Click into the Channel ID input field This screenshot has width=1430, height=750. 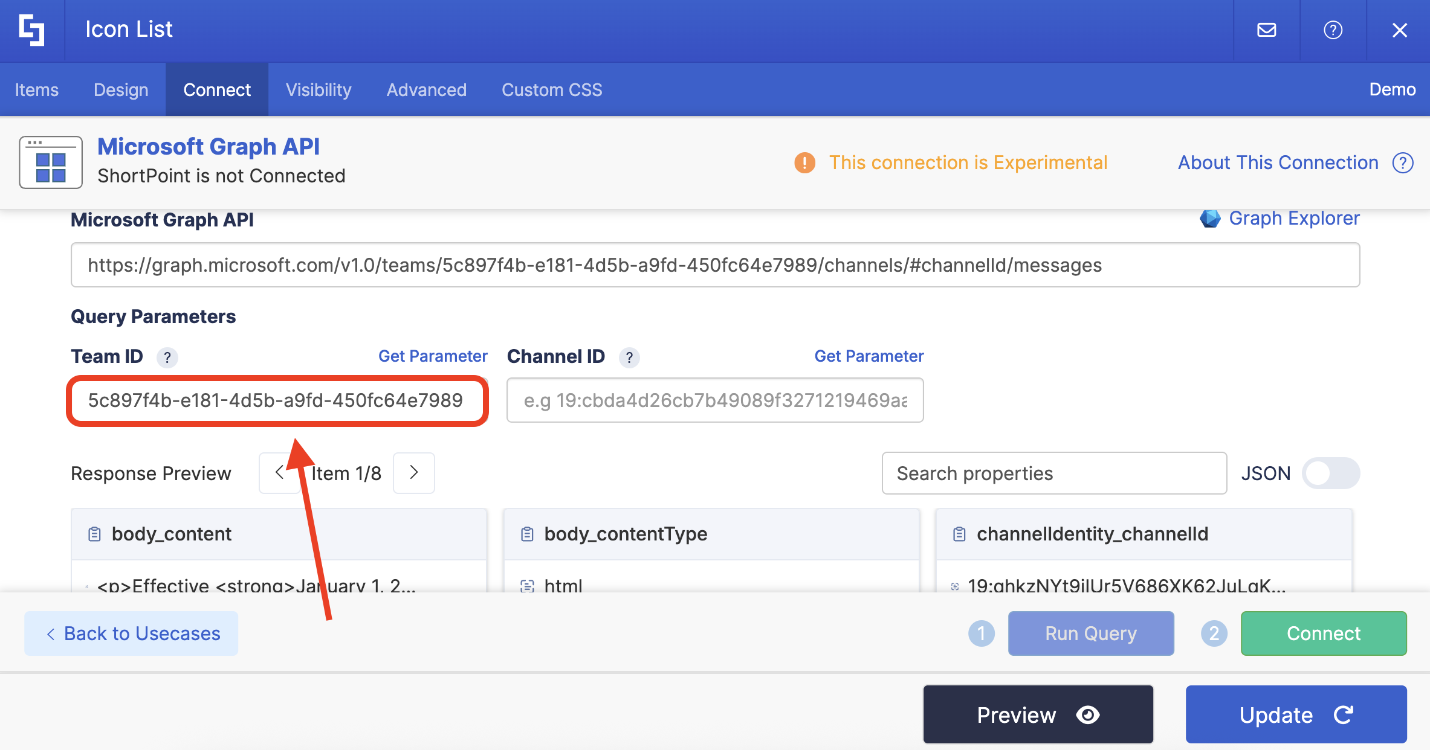714,400
